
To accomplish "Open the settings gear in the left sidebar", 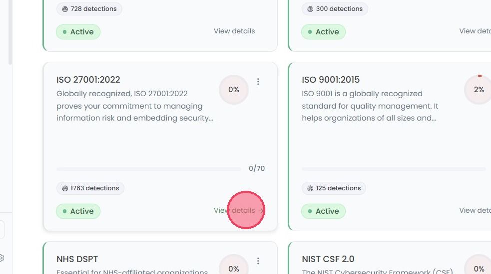I will coord(1,258).
